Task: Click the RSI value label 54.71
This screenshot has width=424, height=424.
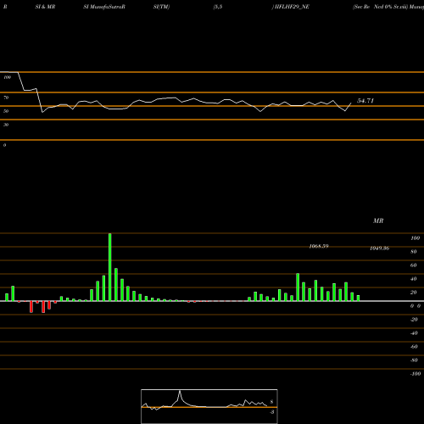Action: 365,101
